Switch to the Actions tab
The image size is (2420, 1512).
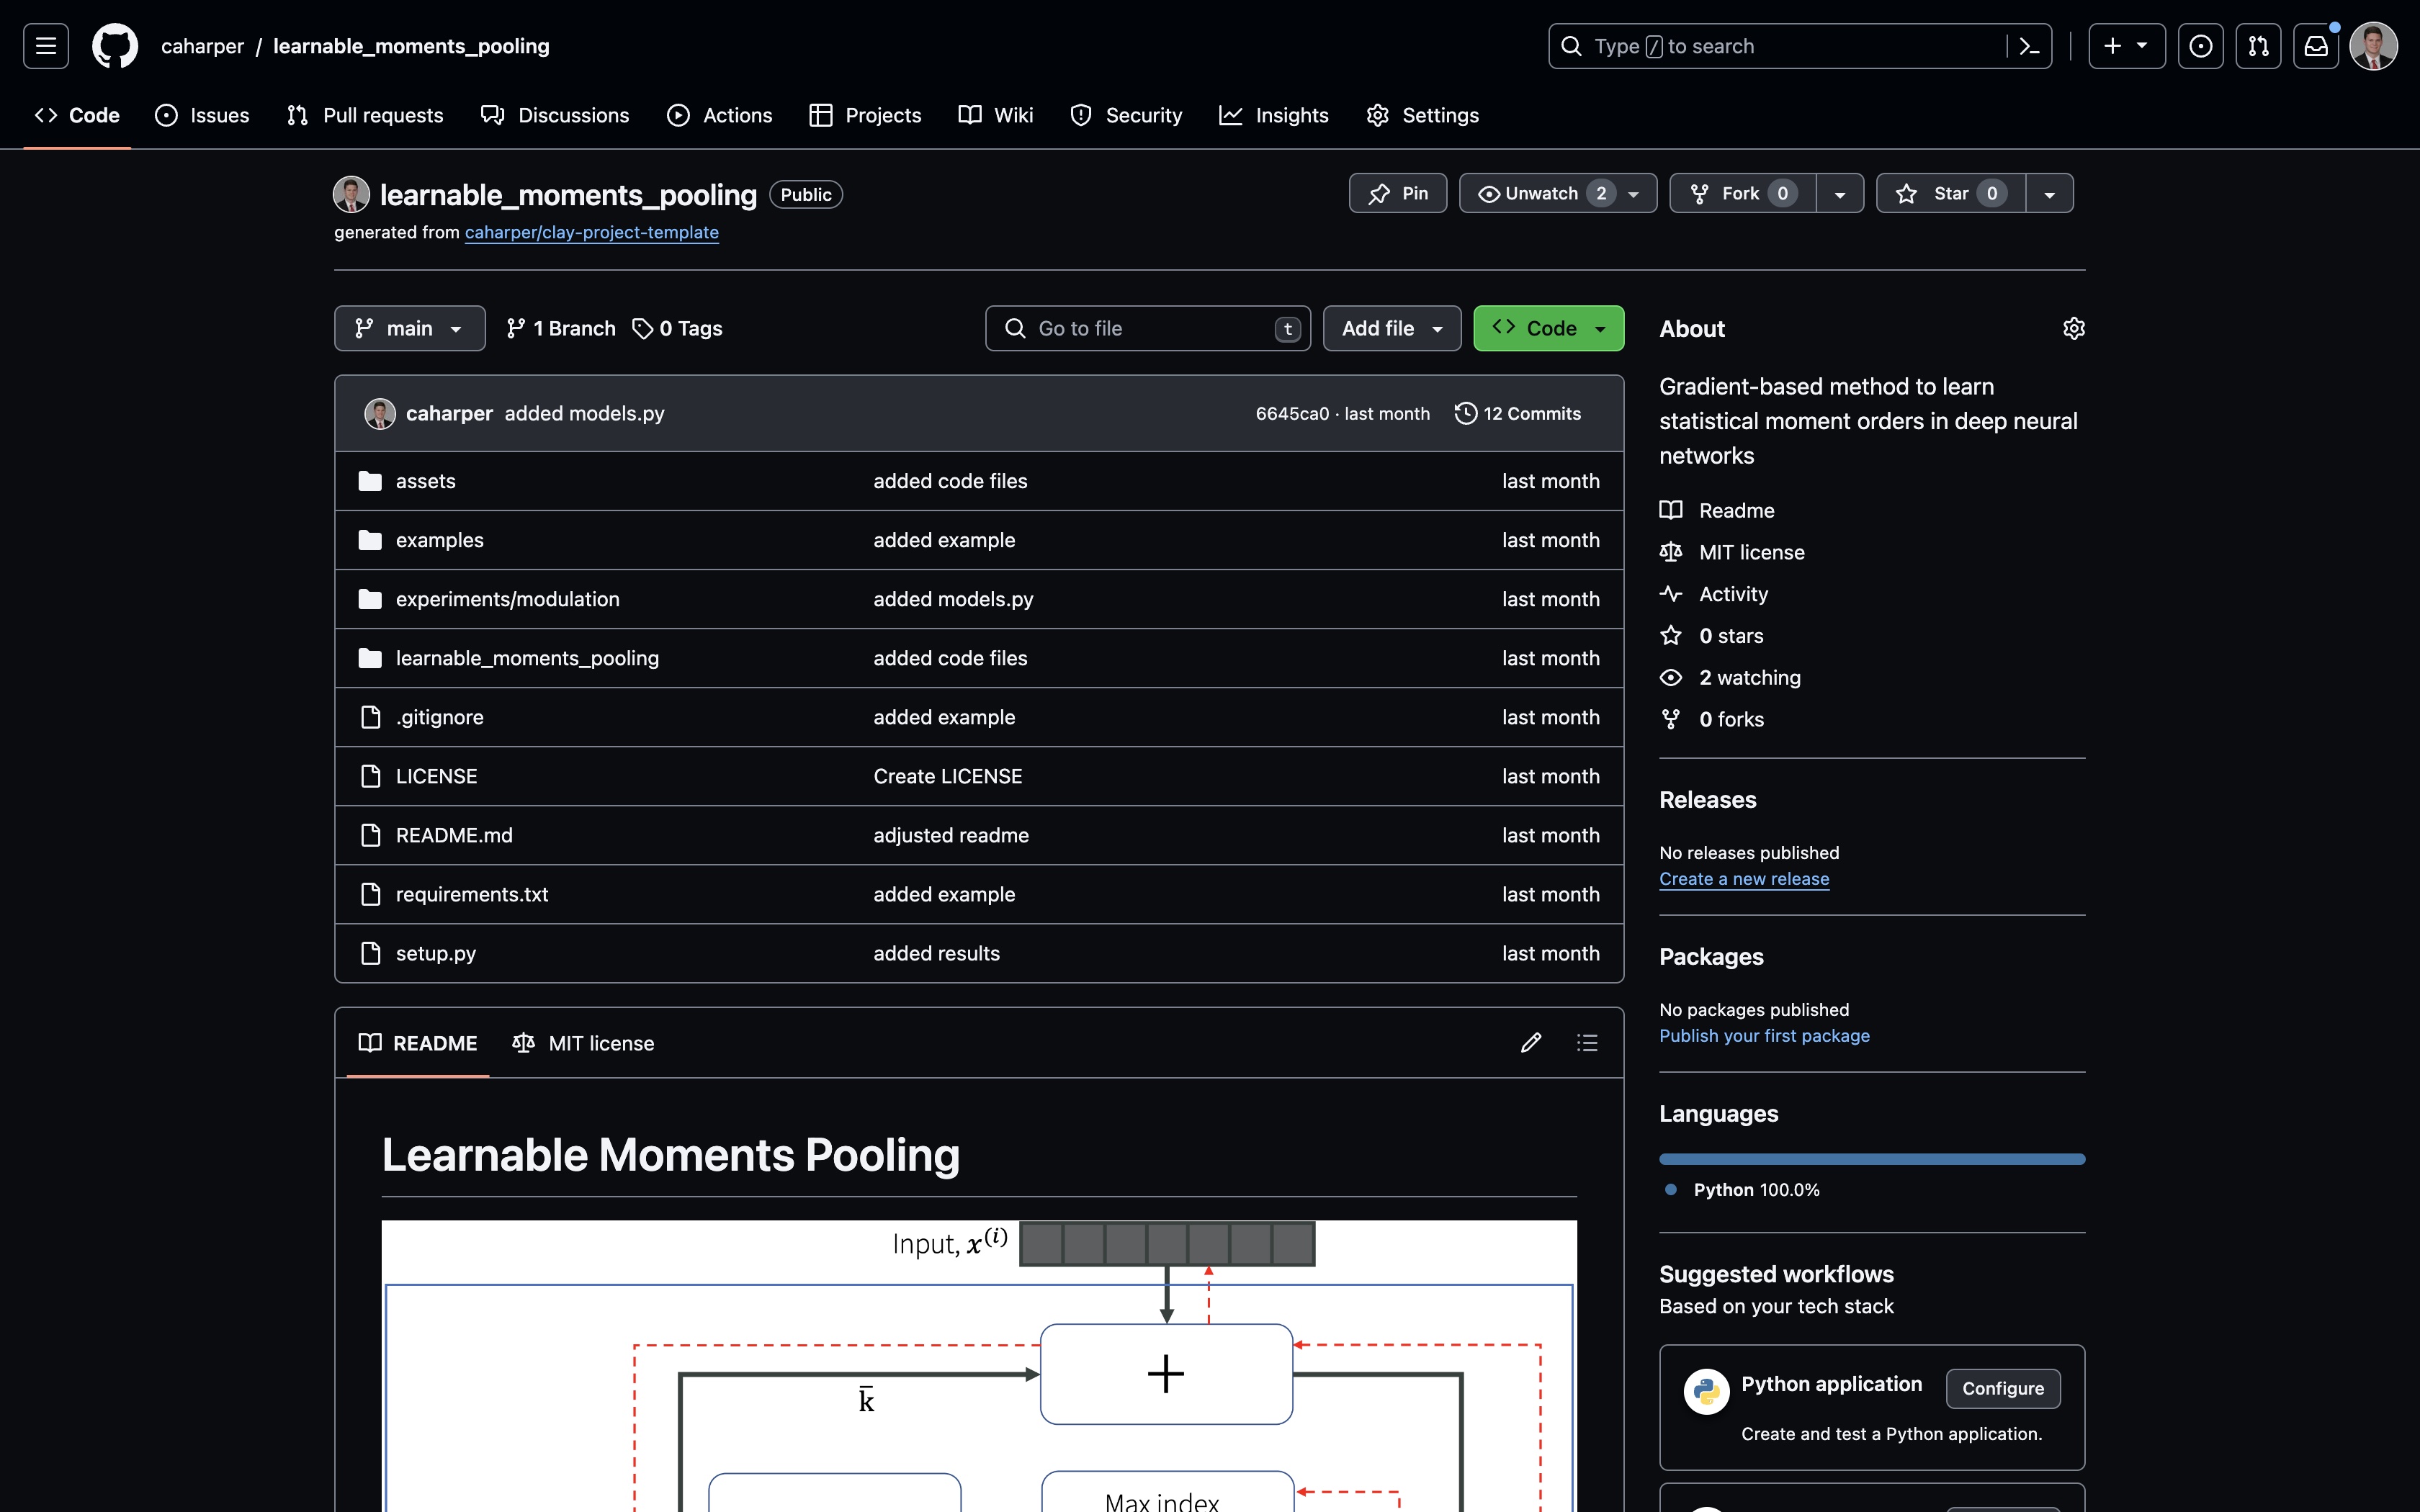coord(720,115)
